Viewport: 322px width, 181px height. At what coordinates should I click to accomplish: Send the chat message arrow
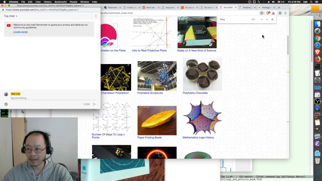point(95,104)
